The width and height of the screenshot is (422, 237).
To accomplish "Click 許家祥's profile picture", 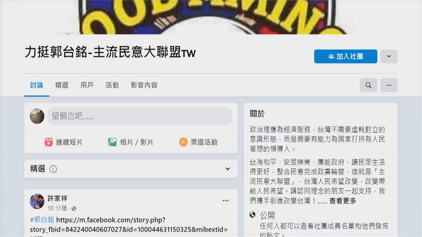I will [37, 201].
